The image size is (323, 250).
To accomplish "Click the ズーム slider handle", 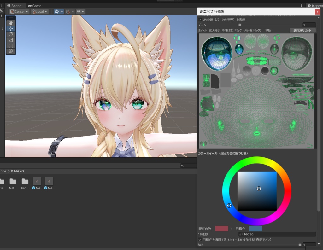I will tap(240, 25).
